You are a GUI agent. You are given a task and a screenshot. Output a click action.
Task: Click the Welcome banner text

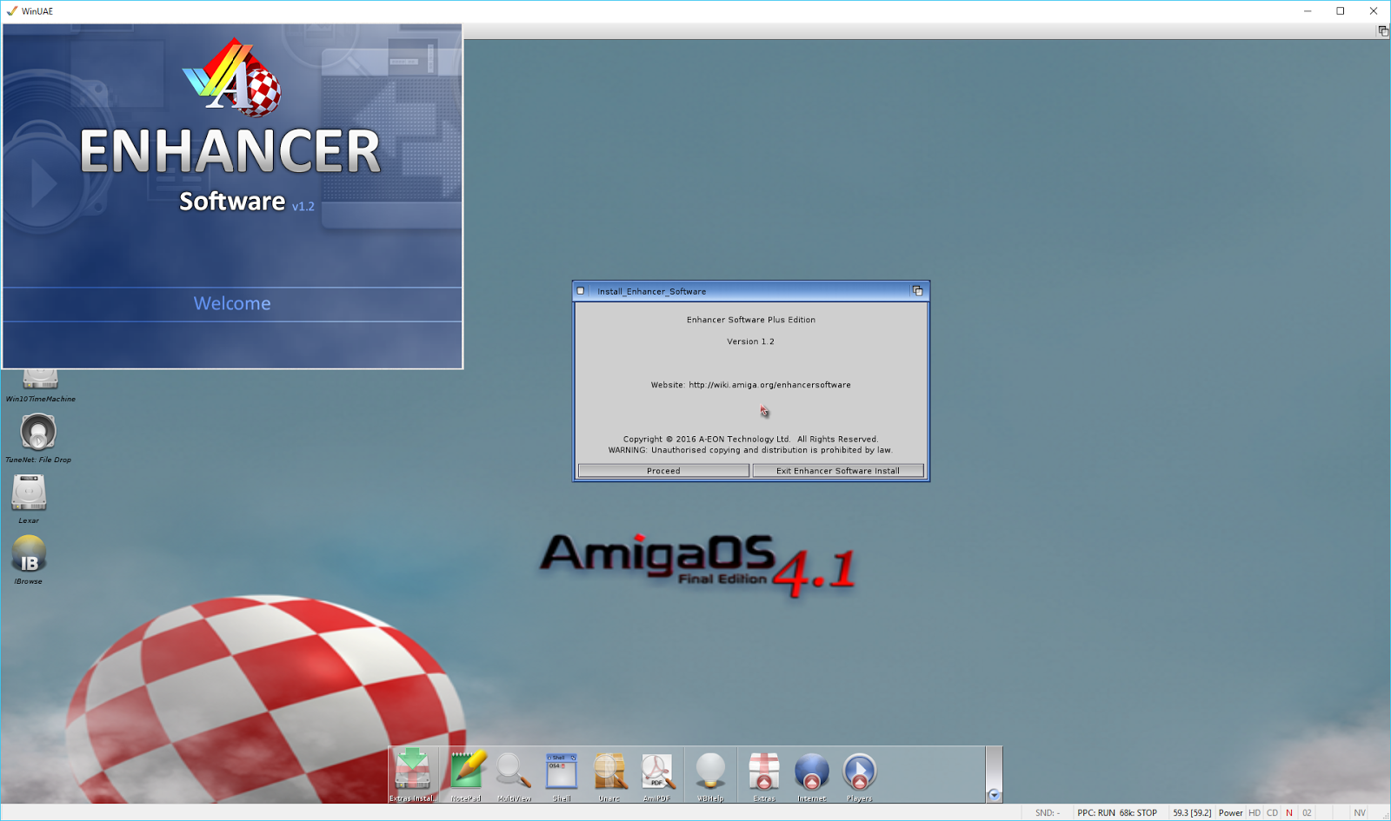232,303
